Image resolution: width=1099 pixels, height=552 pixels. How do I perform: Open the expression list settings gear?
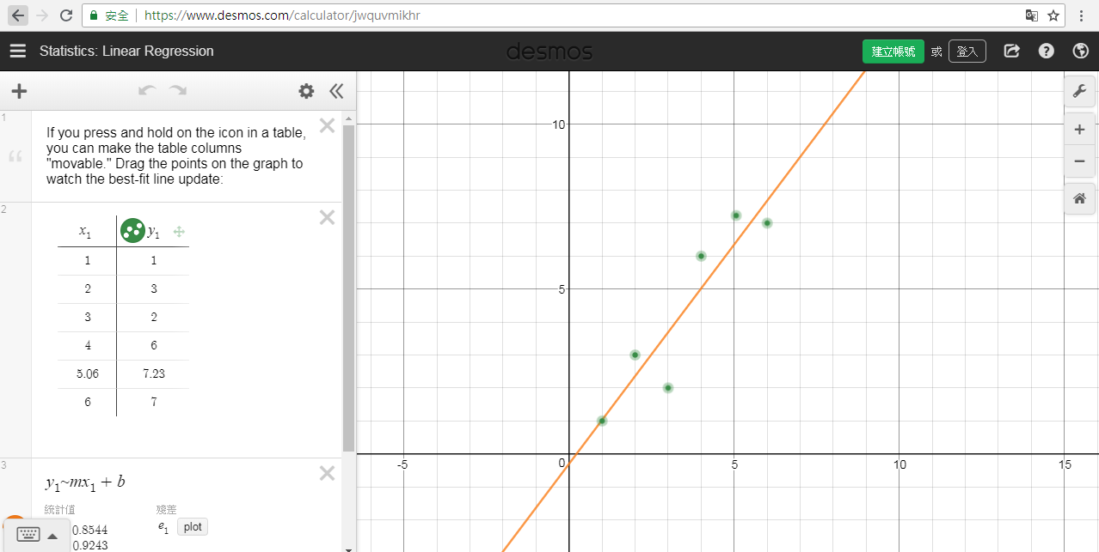[306, 91]
